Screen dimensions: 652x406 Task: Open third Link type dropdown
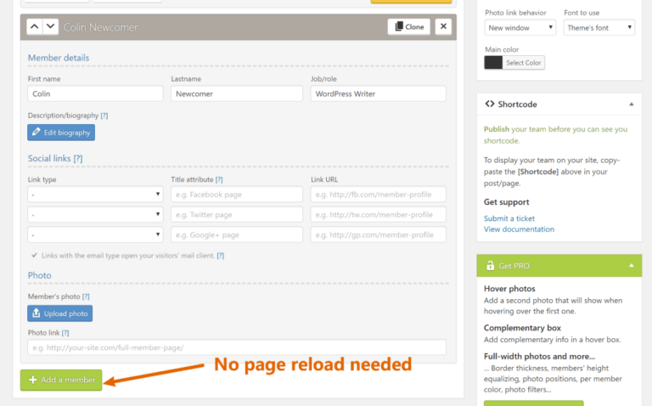(95, 234)
